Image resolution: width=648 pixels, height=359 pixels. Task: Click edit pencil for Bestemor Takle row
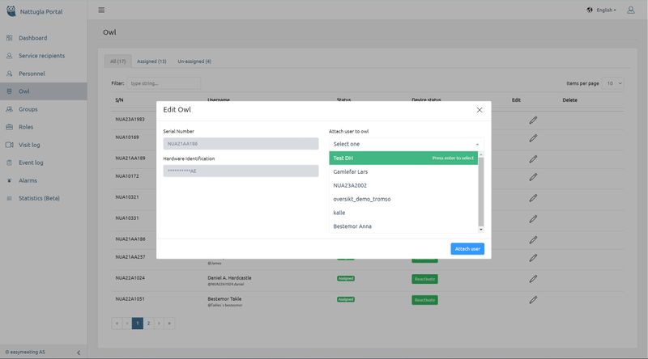pyautogui.click(x=533, y=299)
